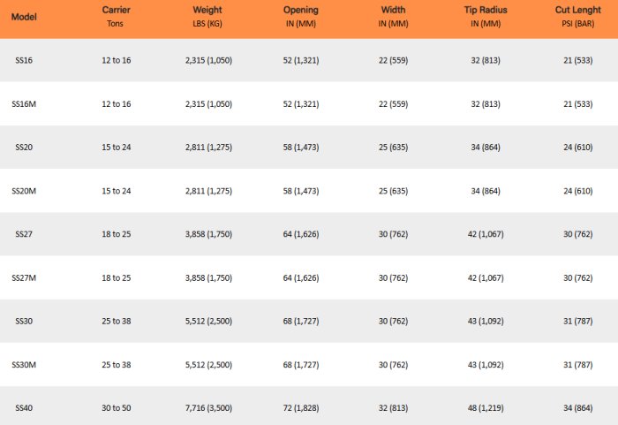Select the SS30 model cell
The width and height of the screenshot is (618, 425).
23,321
